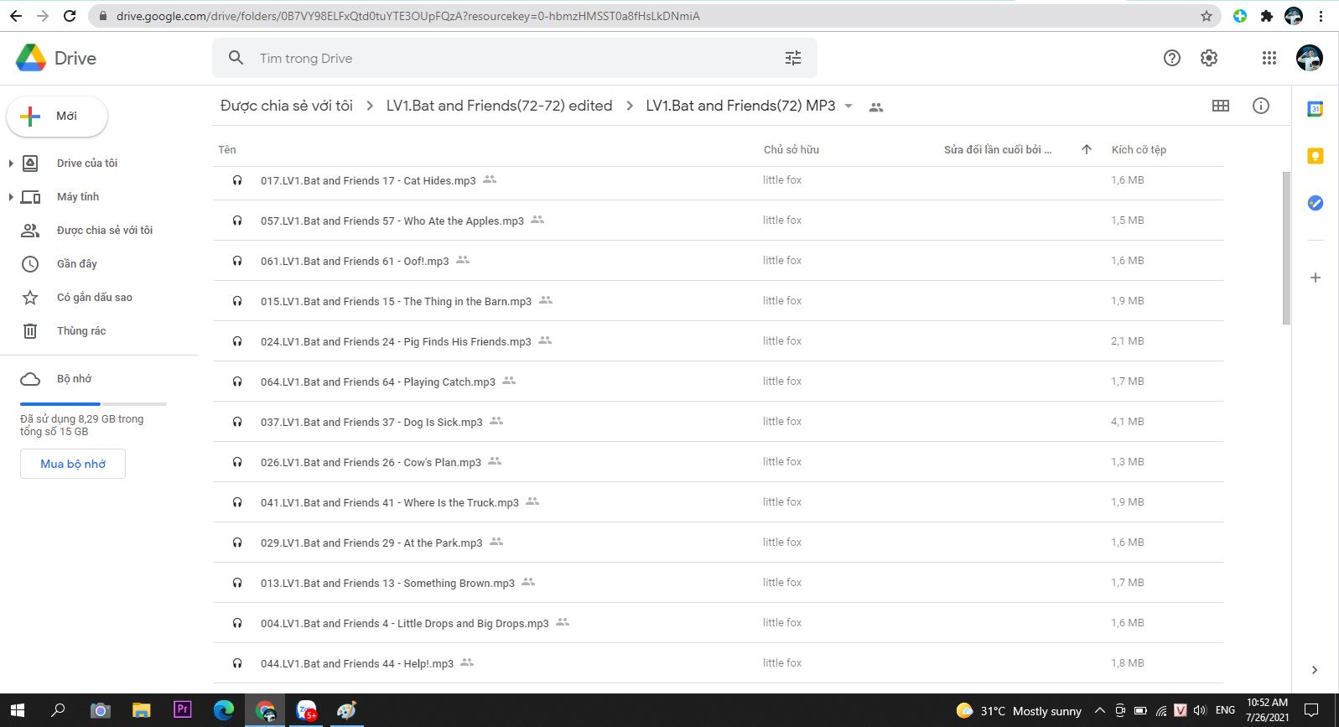1339x727 pixels.
Task: Click the Tìm trong Drive search field
Action: (x=503, y=58)
